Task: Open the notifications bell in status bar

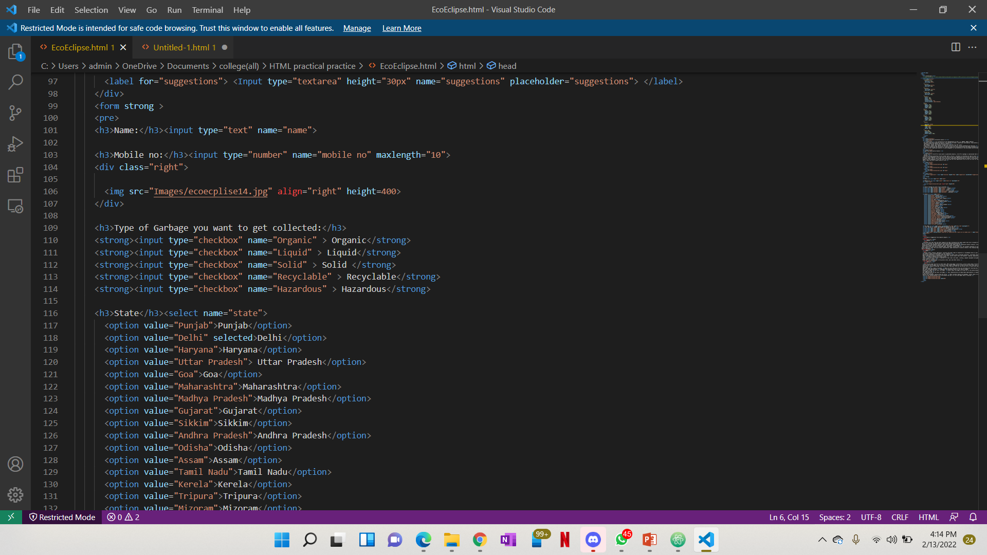Action: click(x=973, y=517)
